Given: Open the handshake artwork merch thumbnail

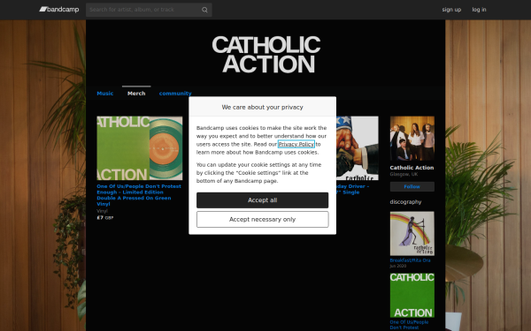Looking at the screenshot, I should 358,148.
